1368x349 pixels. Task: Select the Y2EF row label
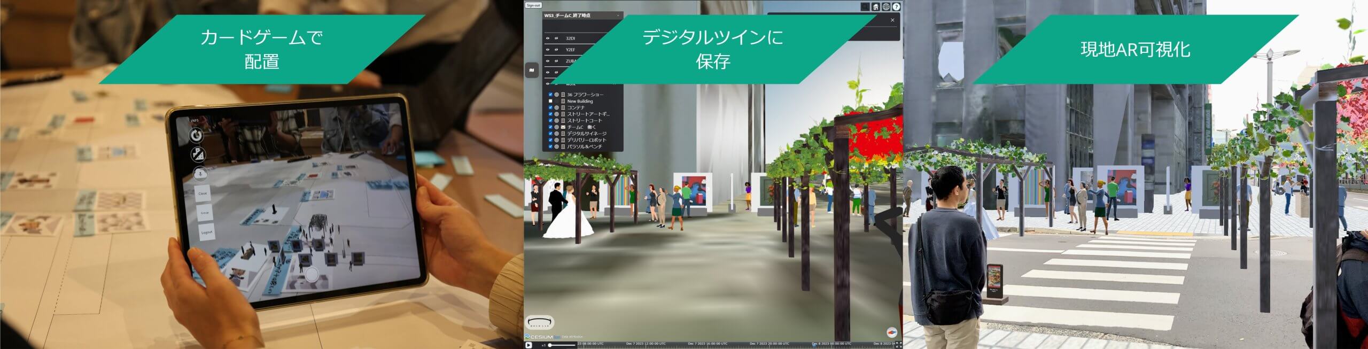[x=570, y=50]
